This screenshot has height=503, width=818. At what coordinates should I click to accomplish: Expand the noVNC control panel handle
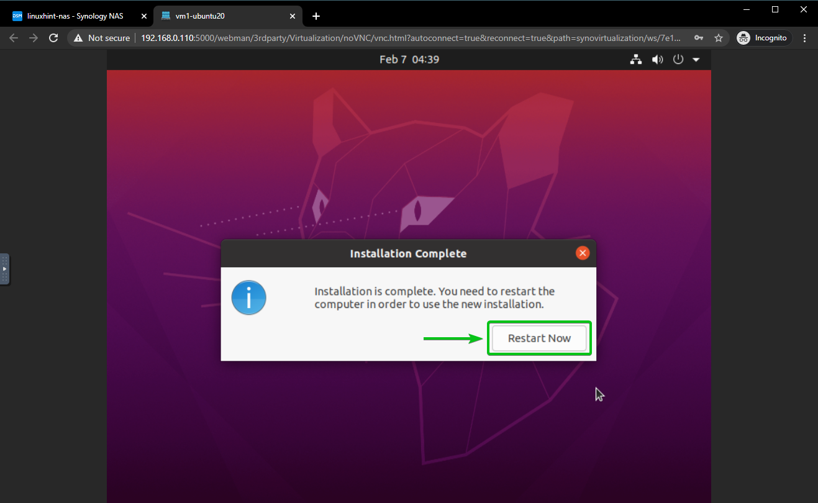pyautogui.click(x=4, y=269)
